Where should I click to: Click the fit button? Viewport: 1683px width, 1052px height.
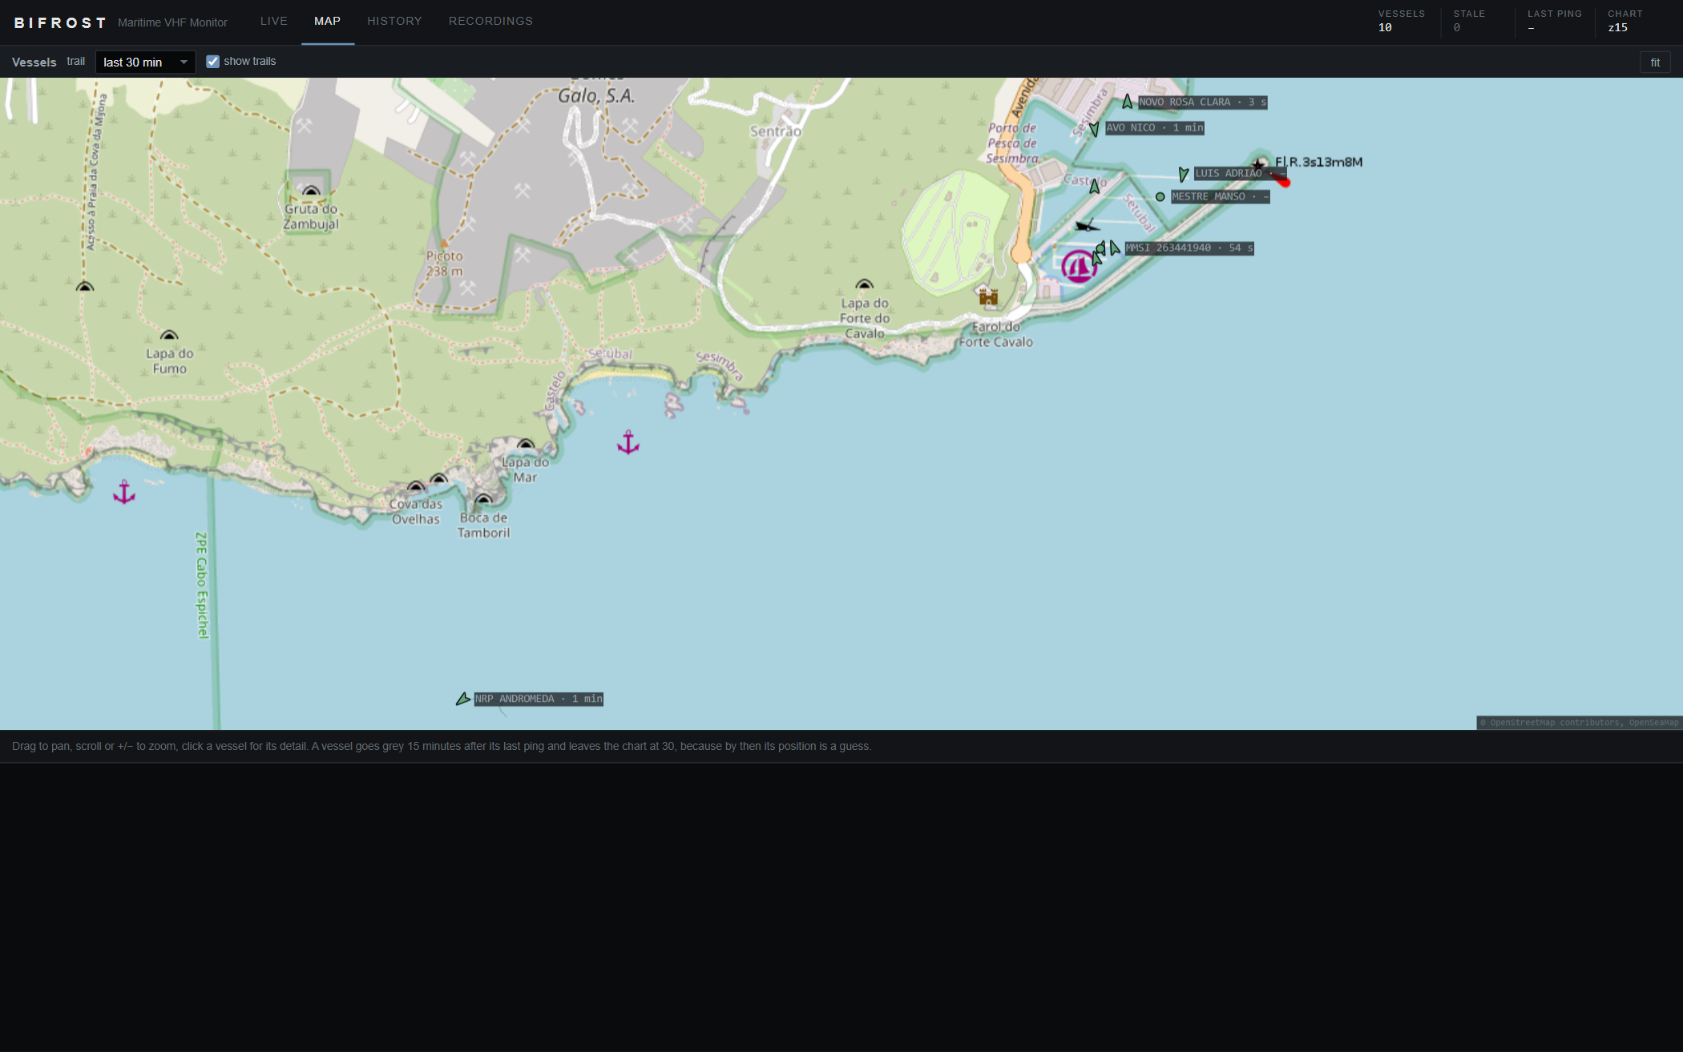tap(1655, 62)
